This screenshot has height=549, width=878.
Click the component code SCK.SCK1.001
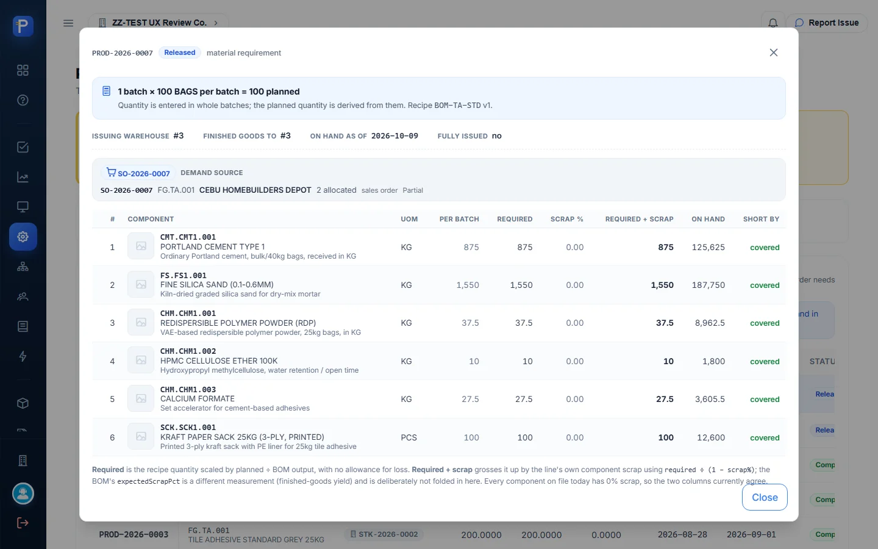pos(188,428)
